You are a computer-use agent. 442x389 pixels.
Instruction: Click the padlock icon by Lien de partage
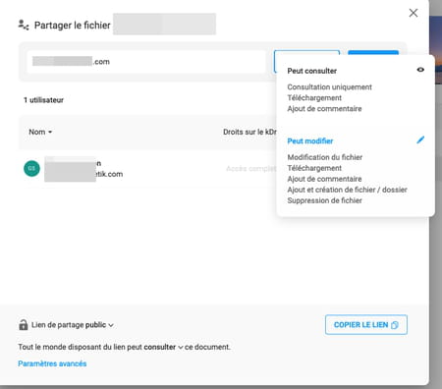click(24, 324)
